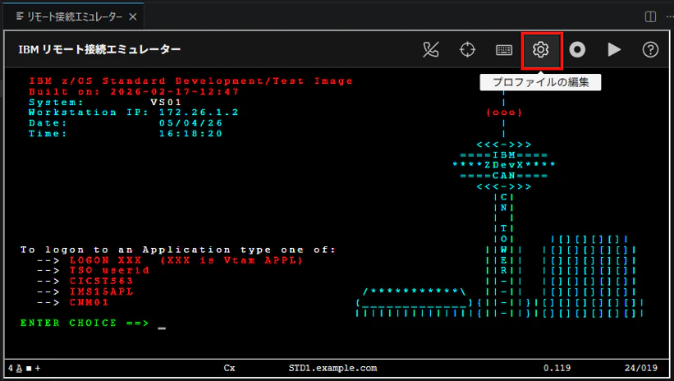Click the time value '16:18:20'
This screenshot has height=381, width=674.
click(190, 134)
